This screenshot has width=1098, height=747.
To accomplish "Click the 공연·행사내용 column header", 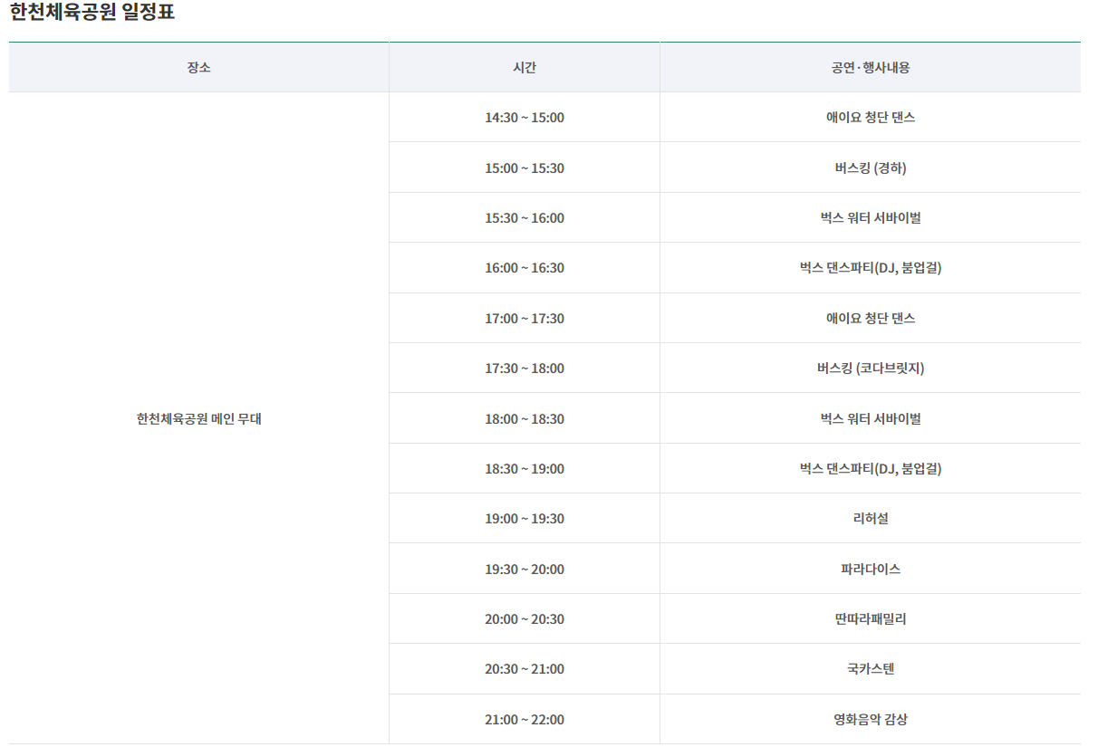I will 871,67.
